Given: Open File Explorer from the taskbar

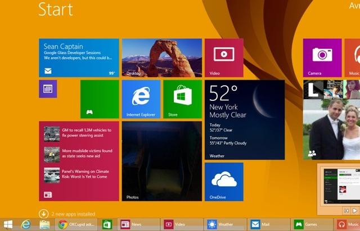Looking at the screenshot, I should (x=45, y=225).
